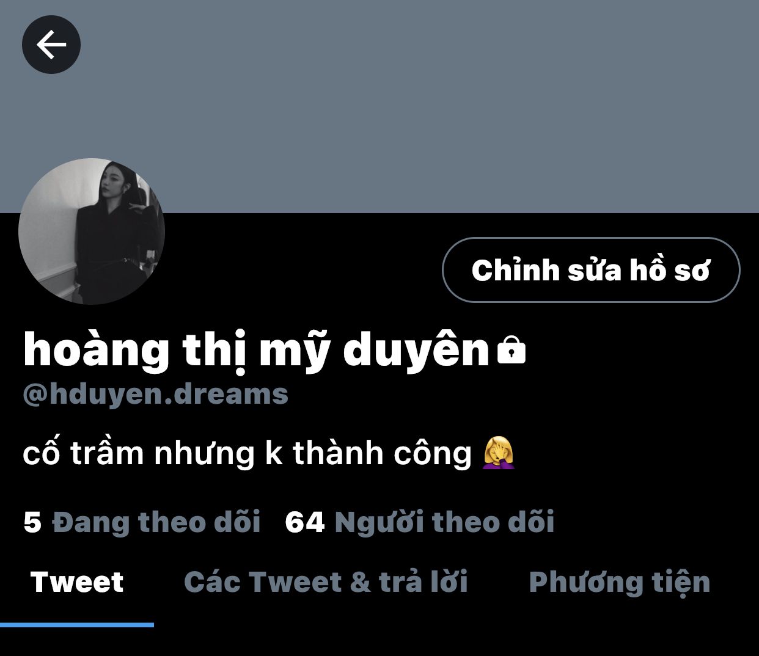
Task: Open the Người theo dõi list
Action: [444, 522]
